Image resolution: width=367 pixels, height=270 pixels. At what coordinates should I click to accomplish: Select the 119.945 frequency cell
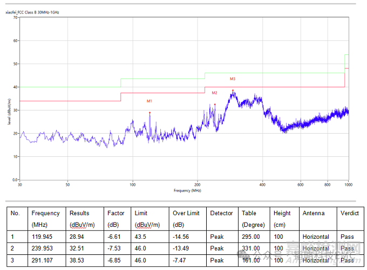(x=42, y=236)
